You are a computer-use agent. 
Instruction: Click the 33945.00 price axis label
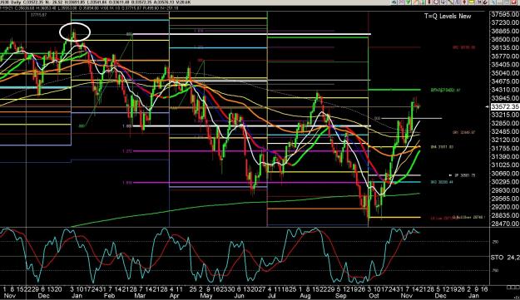pos(505,98)
